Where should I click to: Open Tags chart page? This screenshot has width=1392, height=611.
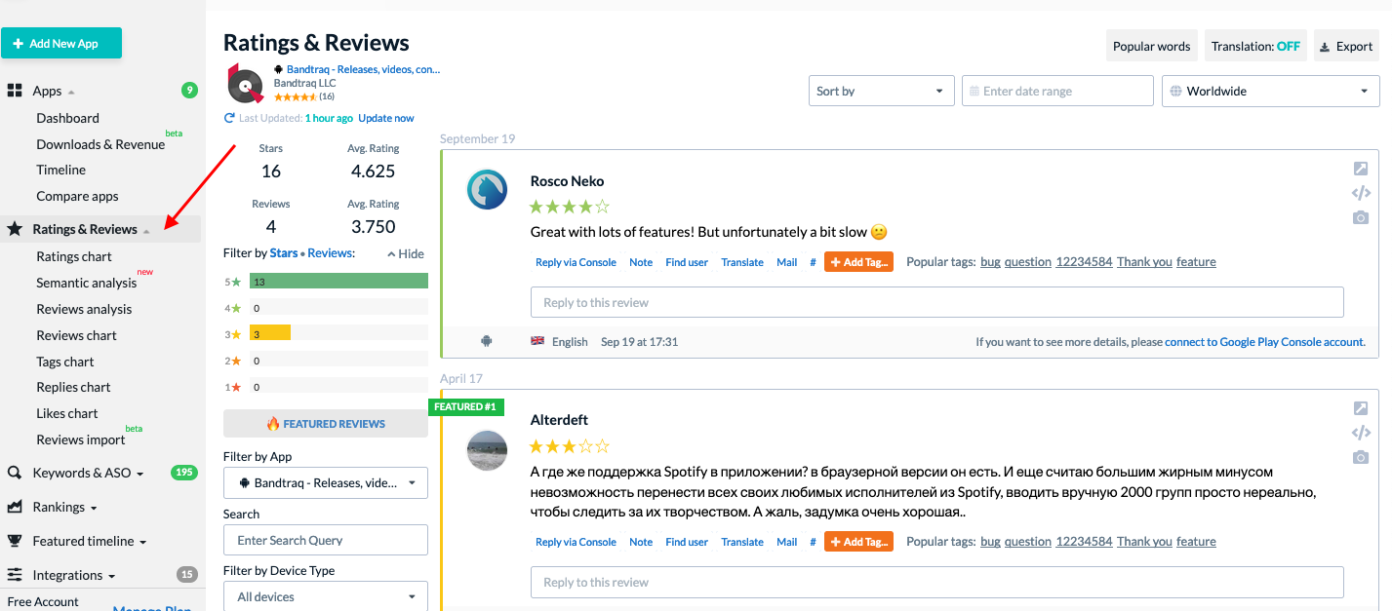coord(65,362)
